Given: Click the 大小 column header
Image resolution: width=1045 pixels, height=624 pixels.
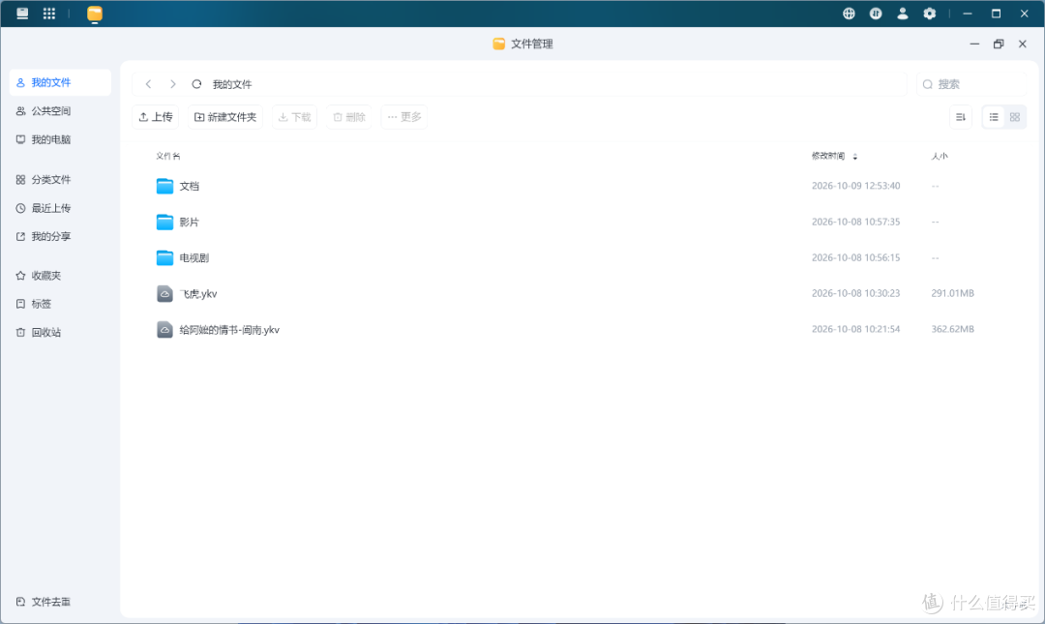Looking at the screenshot, I should pyautogui.click(x=939, y=156).
